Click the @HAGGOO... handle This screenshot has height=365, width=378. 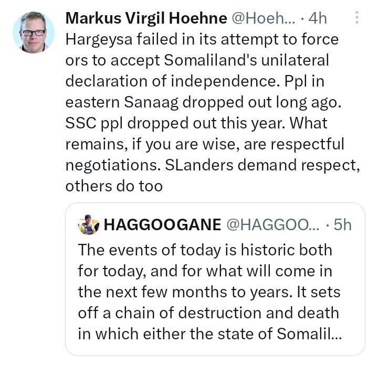(x=272, y=224)
